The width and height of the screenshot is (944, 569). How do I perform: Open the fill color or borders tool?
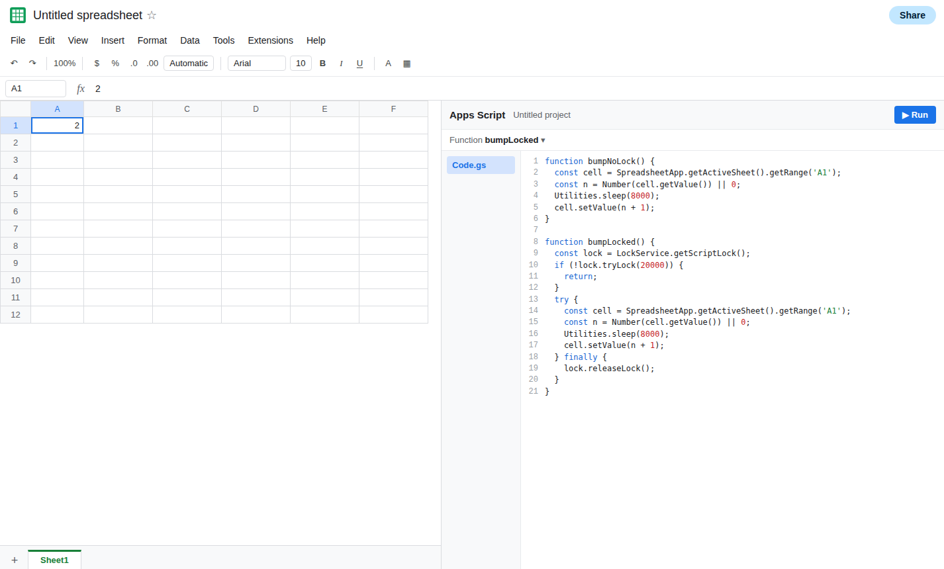pyautogui.click(x=407, y=64)
